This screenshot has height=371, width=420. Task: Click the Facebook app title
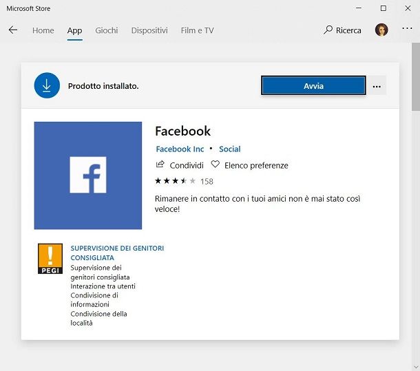[x=182, y=131]
